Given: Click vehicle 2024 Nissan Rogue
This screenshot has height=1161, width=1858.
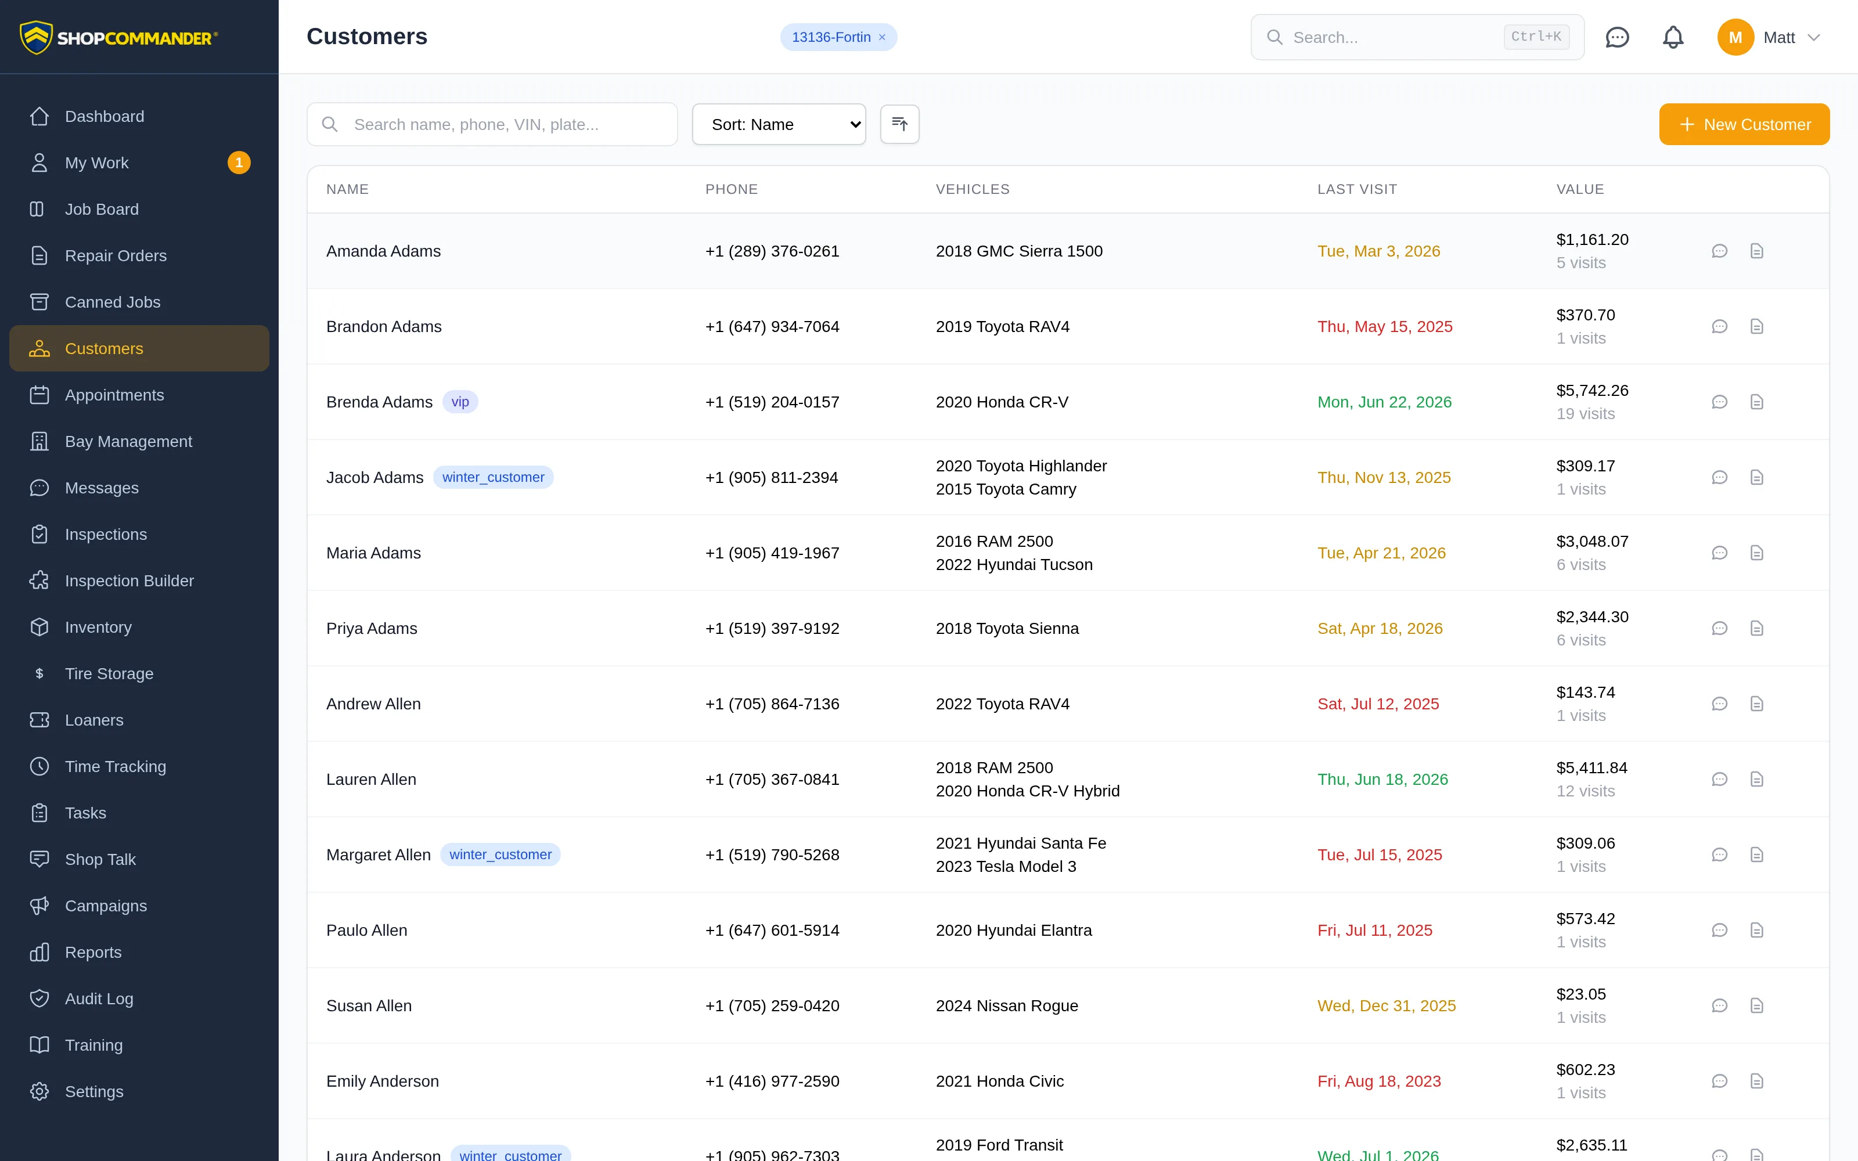Looking at the screenshot, I should [x=1007, y=1006].
